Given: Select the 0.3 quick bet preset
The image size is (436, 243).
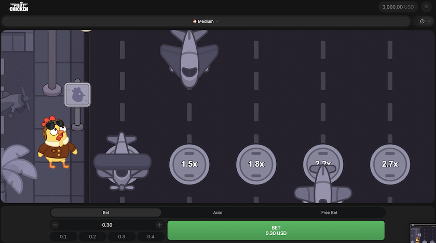Looking at the screenshot, I should coord(121,237).
